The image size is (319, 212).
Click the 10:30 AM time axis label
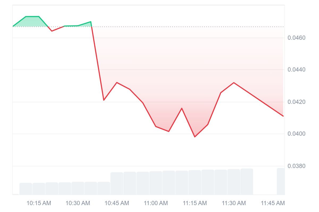78,203
